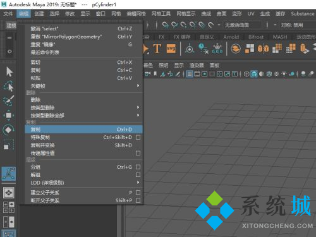Open the 创建 menu

click(x=39, y=14)
